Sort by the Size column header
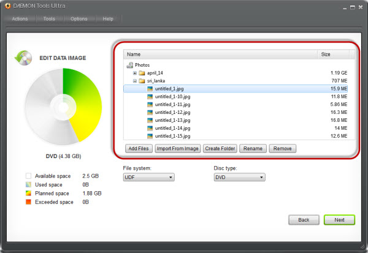368x253 pixels. pos(333,55)
